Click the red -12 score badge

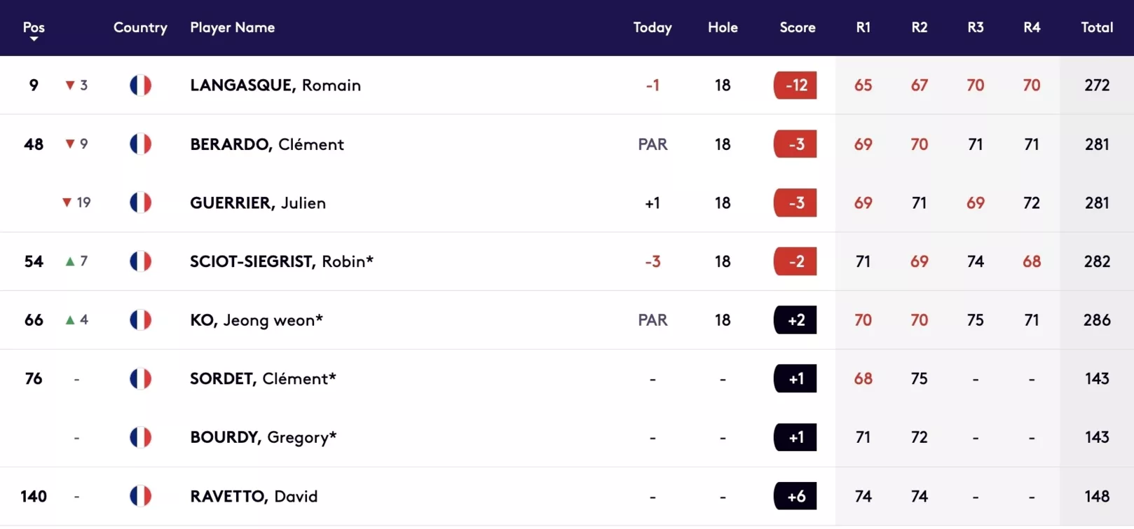tap(795, 85)
